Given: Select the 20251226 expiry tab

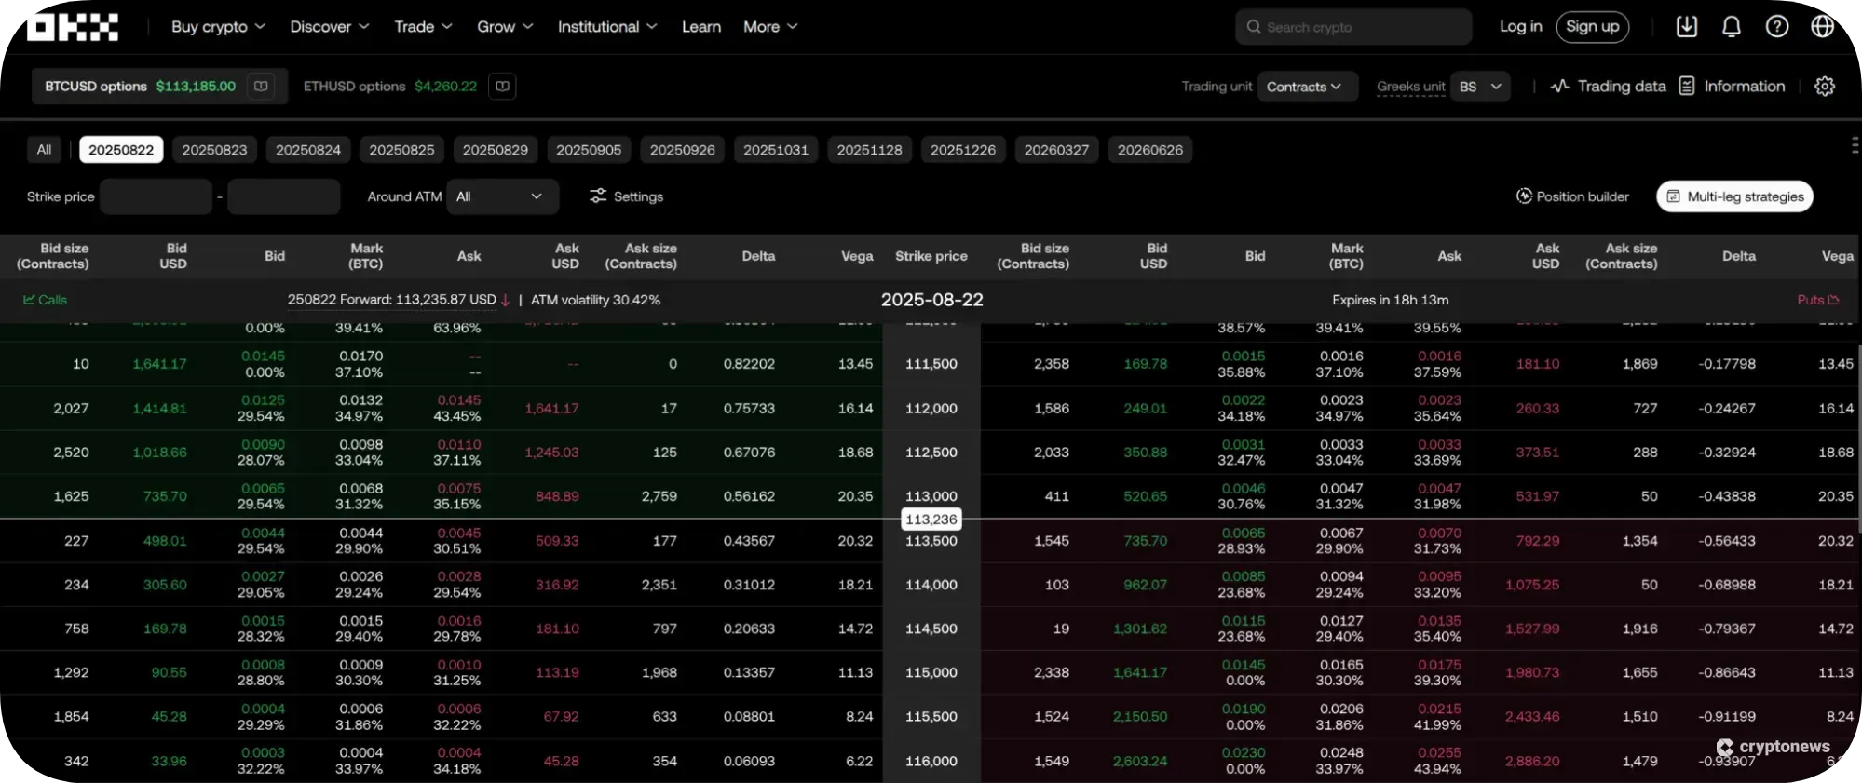Looking at the screenshot, I should [963, 150].
